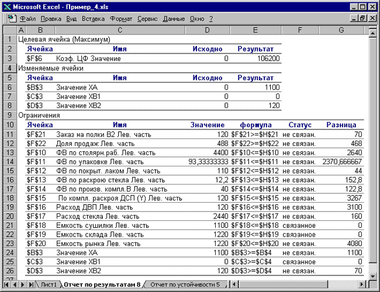Viewport: 380px width, 292px height.
Task: Click the vertical scrollbar down arrow
Action: click(374, 276)
